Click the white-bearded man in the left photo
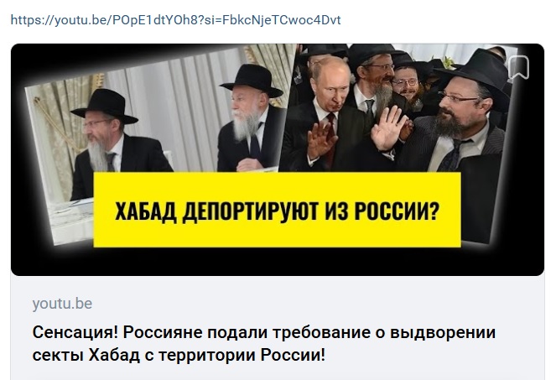Screen dimensions: 556x380 pyautogui.click(x=250, y=119)
